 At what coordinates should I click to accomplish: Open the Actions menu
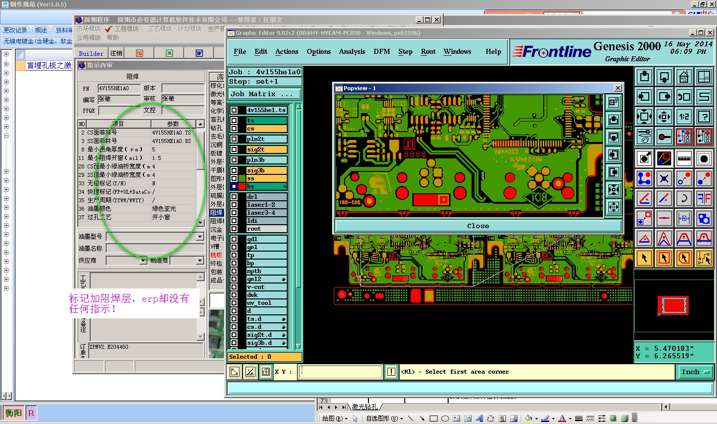pyautogui.click(x=287, y=52)
